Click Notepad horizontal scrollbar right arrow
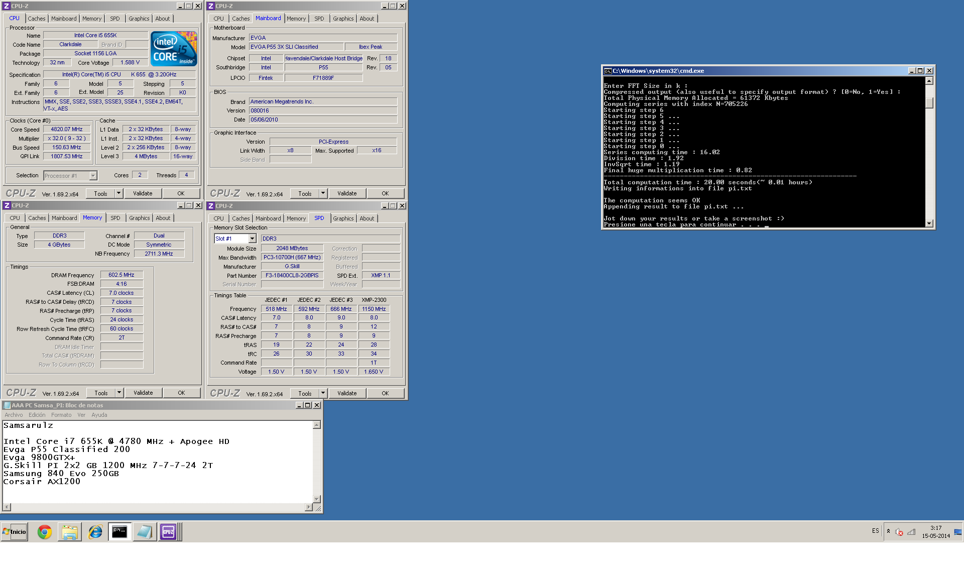 coord(309,507)
